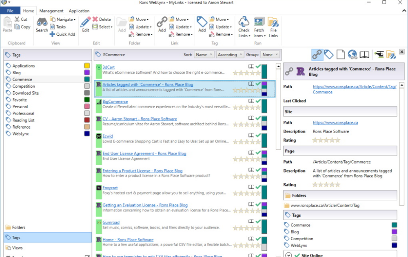The image size is (408, 257).
Task: Click the purple Blog tag color swatch in tag list
Action: (x=87, y=72)
